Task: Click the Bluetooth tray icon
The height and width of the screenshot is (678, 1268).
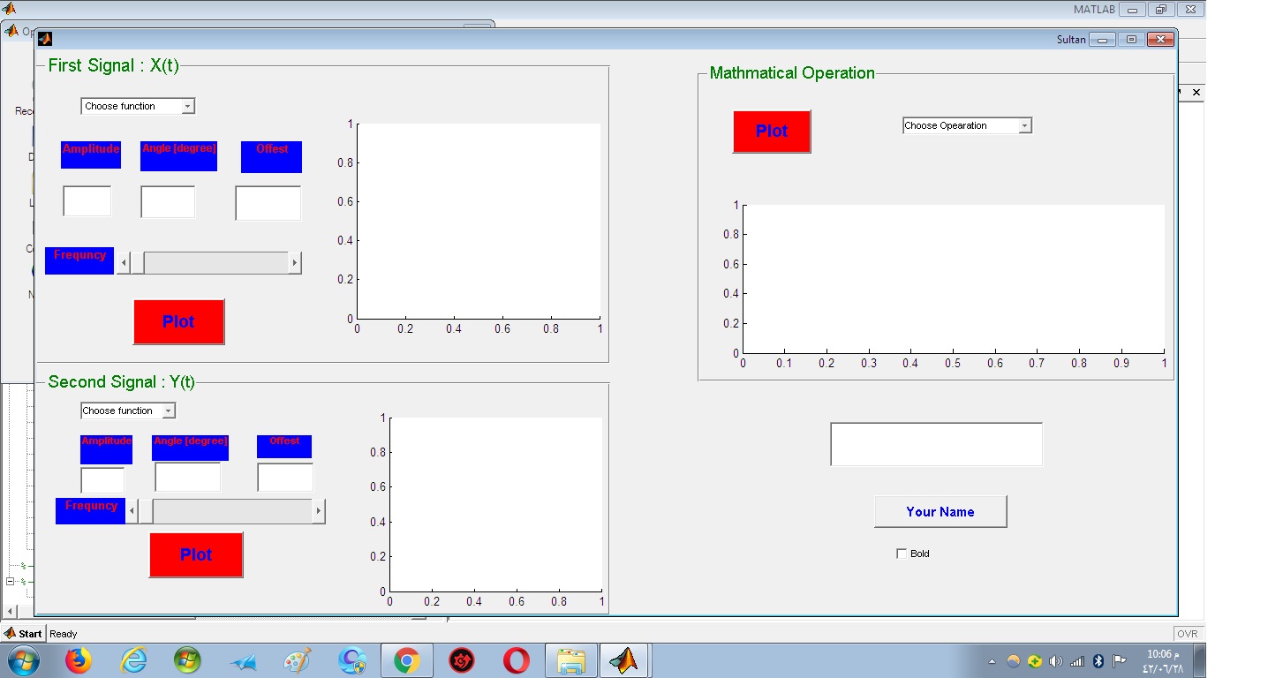Action: (1098, 661)
